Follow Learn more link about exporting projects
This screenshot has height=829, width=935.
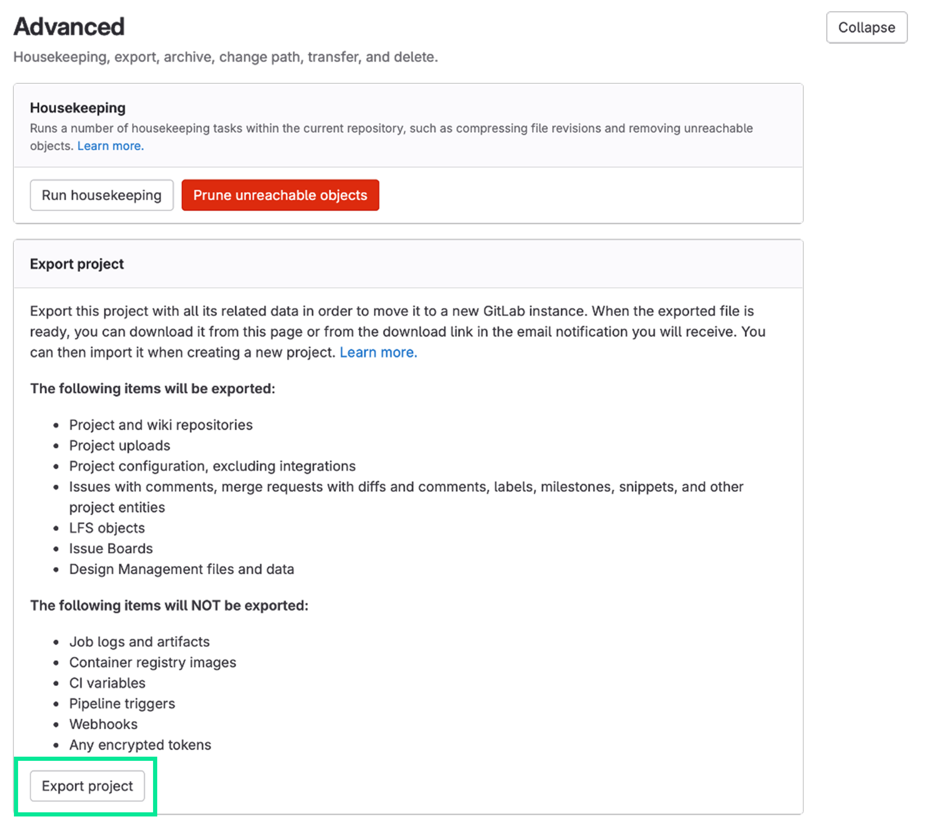point(378,352)
